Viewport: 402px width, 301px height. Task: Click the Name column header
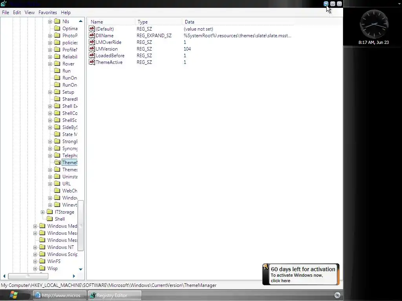(111, 22)
